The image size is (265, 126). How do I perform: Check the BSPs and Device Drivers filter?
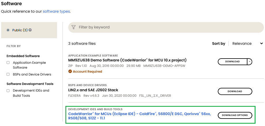8,74
